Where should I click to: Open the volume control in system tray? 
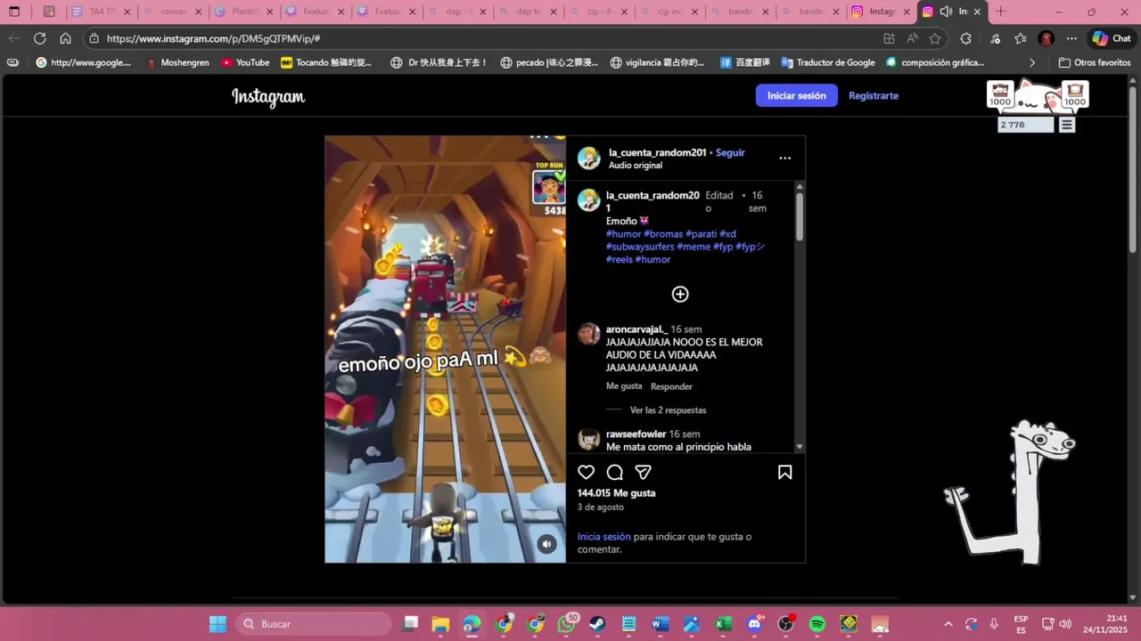(x=1065, y=624)
